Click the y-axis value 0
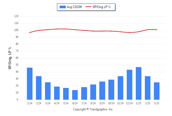The width and height of the screenshot is (172, 116). [18, 100]
